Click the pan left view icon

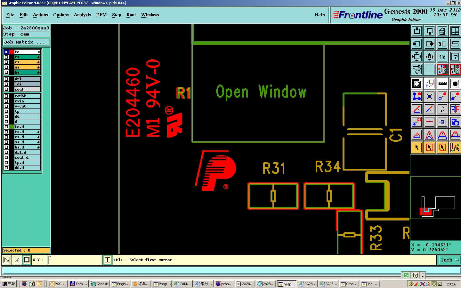(417, 44)
